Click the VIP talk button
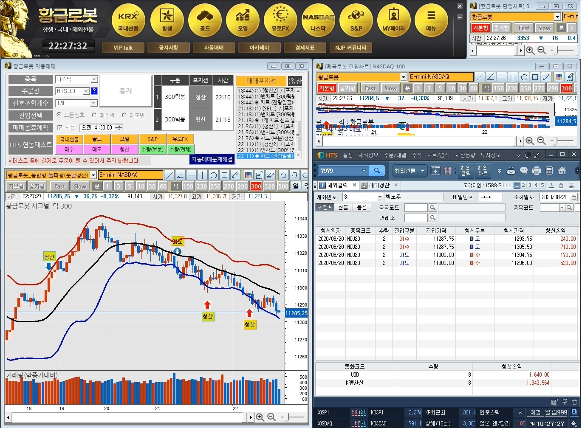The height and width of the screenshot is (428, 582). 123,48
